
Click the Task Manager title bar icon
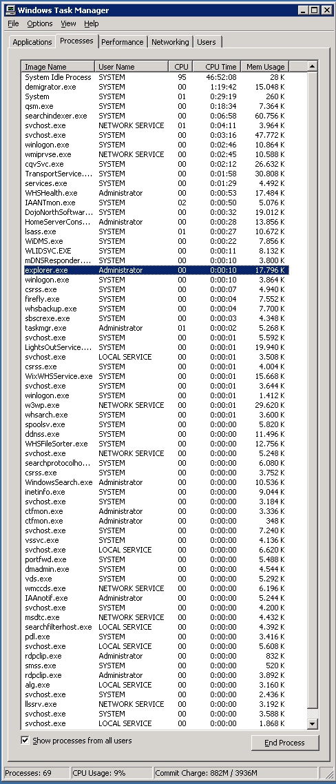[x=10, y=10]
